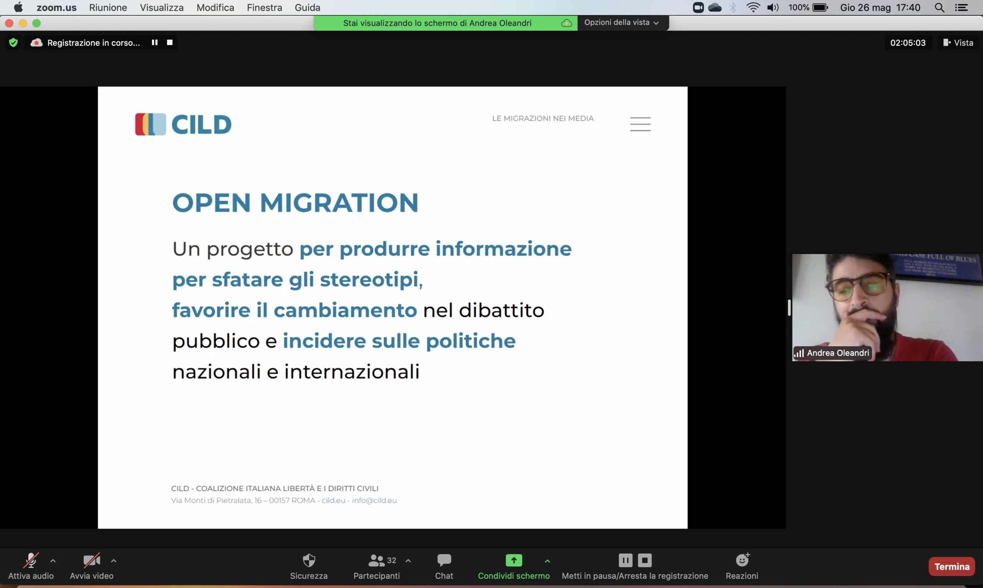Expand video options arrow
Screen dimensions: 983x588
click(113, 561)
